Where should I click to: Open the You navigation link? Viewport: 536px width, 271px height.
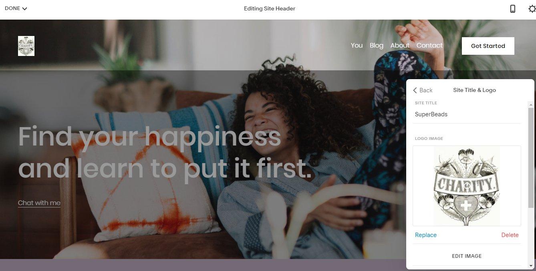tap(357, 46)
